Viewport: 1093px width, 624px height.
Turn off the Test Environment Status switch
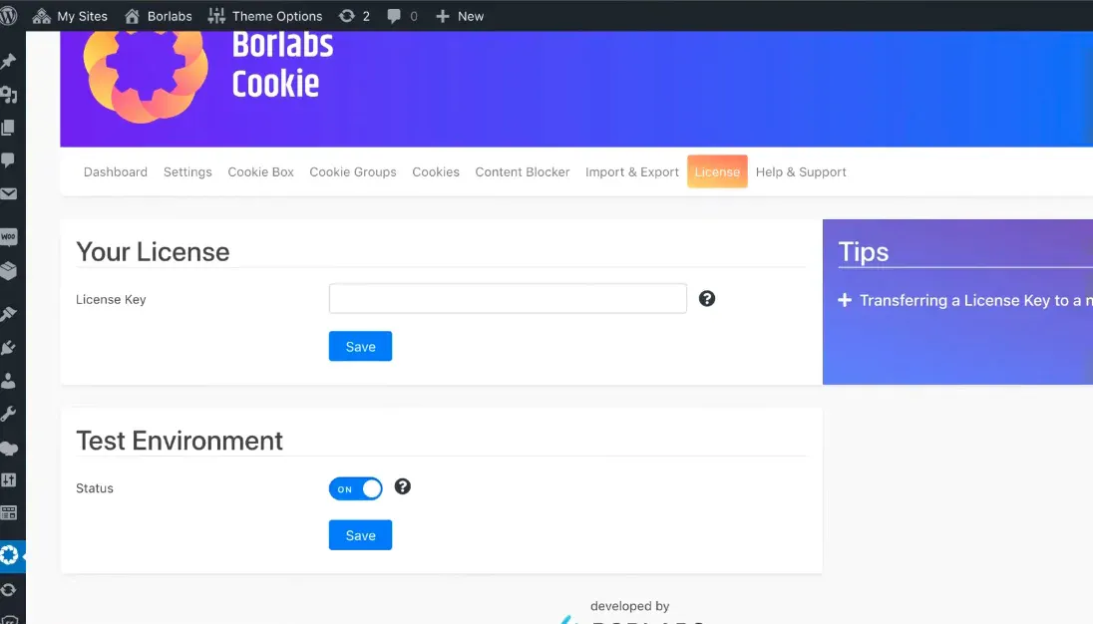coord(356,488)
